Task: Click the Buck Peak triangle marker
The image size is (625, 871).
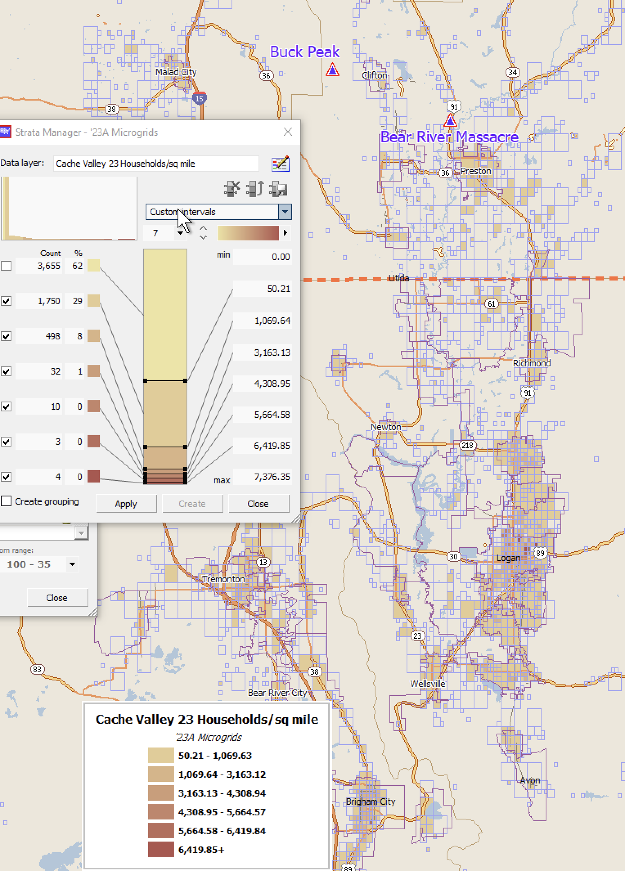Action: tap(333, 70)
